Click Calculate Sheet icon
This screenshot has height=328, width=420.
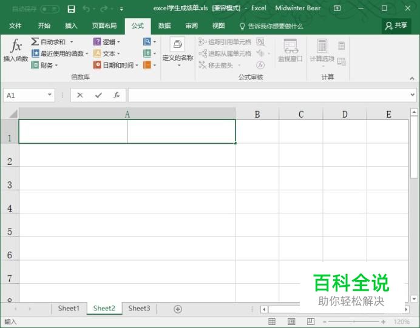tap(341, 61)
